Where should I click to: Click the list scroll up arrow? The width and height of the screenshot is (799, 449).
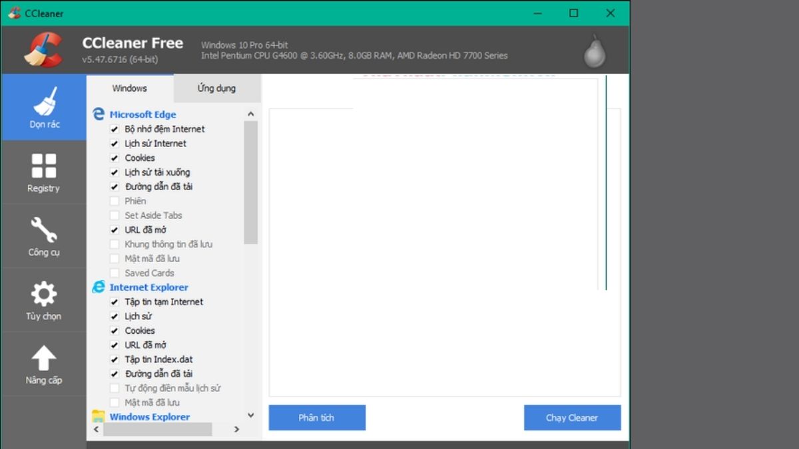(251, 114)
